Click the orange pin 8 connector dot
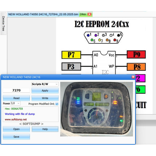The width and height of the screenshot is (156, 156). 107,40
